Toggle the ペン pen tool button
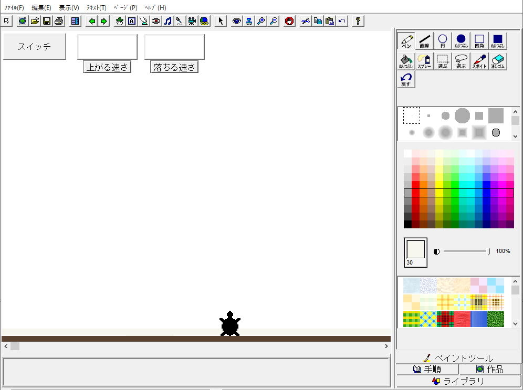Screen dimensions: 523x390 [406, 41]
